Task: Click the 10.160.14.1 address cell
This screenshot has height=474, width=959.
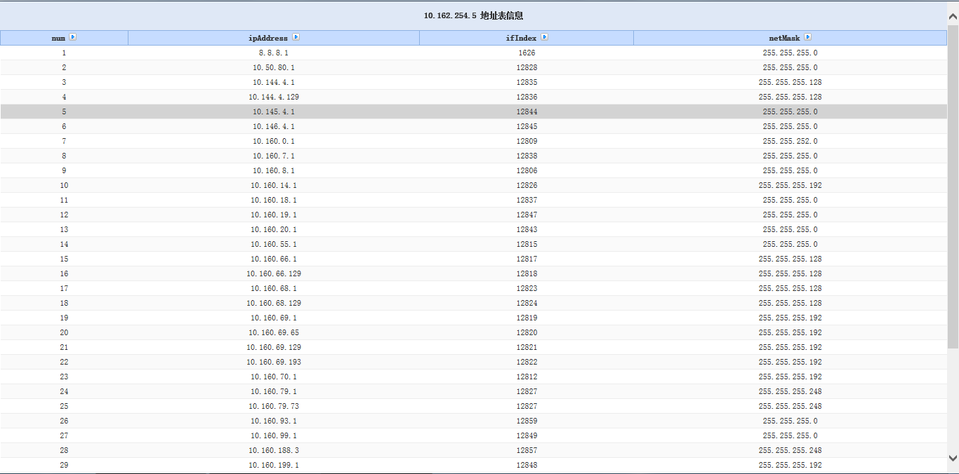Action: tap(274, 185)
